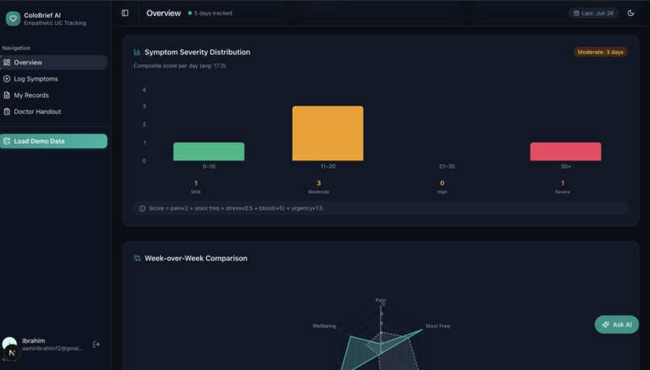Screen dimensions: 650x370
Task: Click the 21–30 axis label
Action: click(x=447, y=167)
